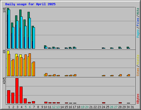Click green weekend day label '19'
The height and width of the screenshot is (110, 141).
[x=83, y=107]
